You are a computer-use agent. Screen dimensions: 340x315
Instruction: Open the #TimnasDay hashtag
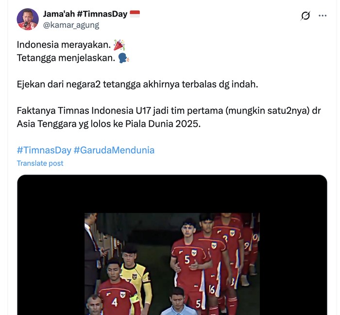pos(44,150)
